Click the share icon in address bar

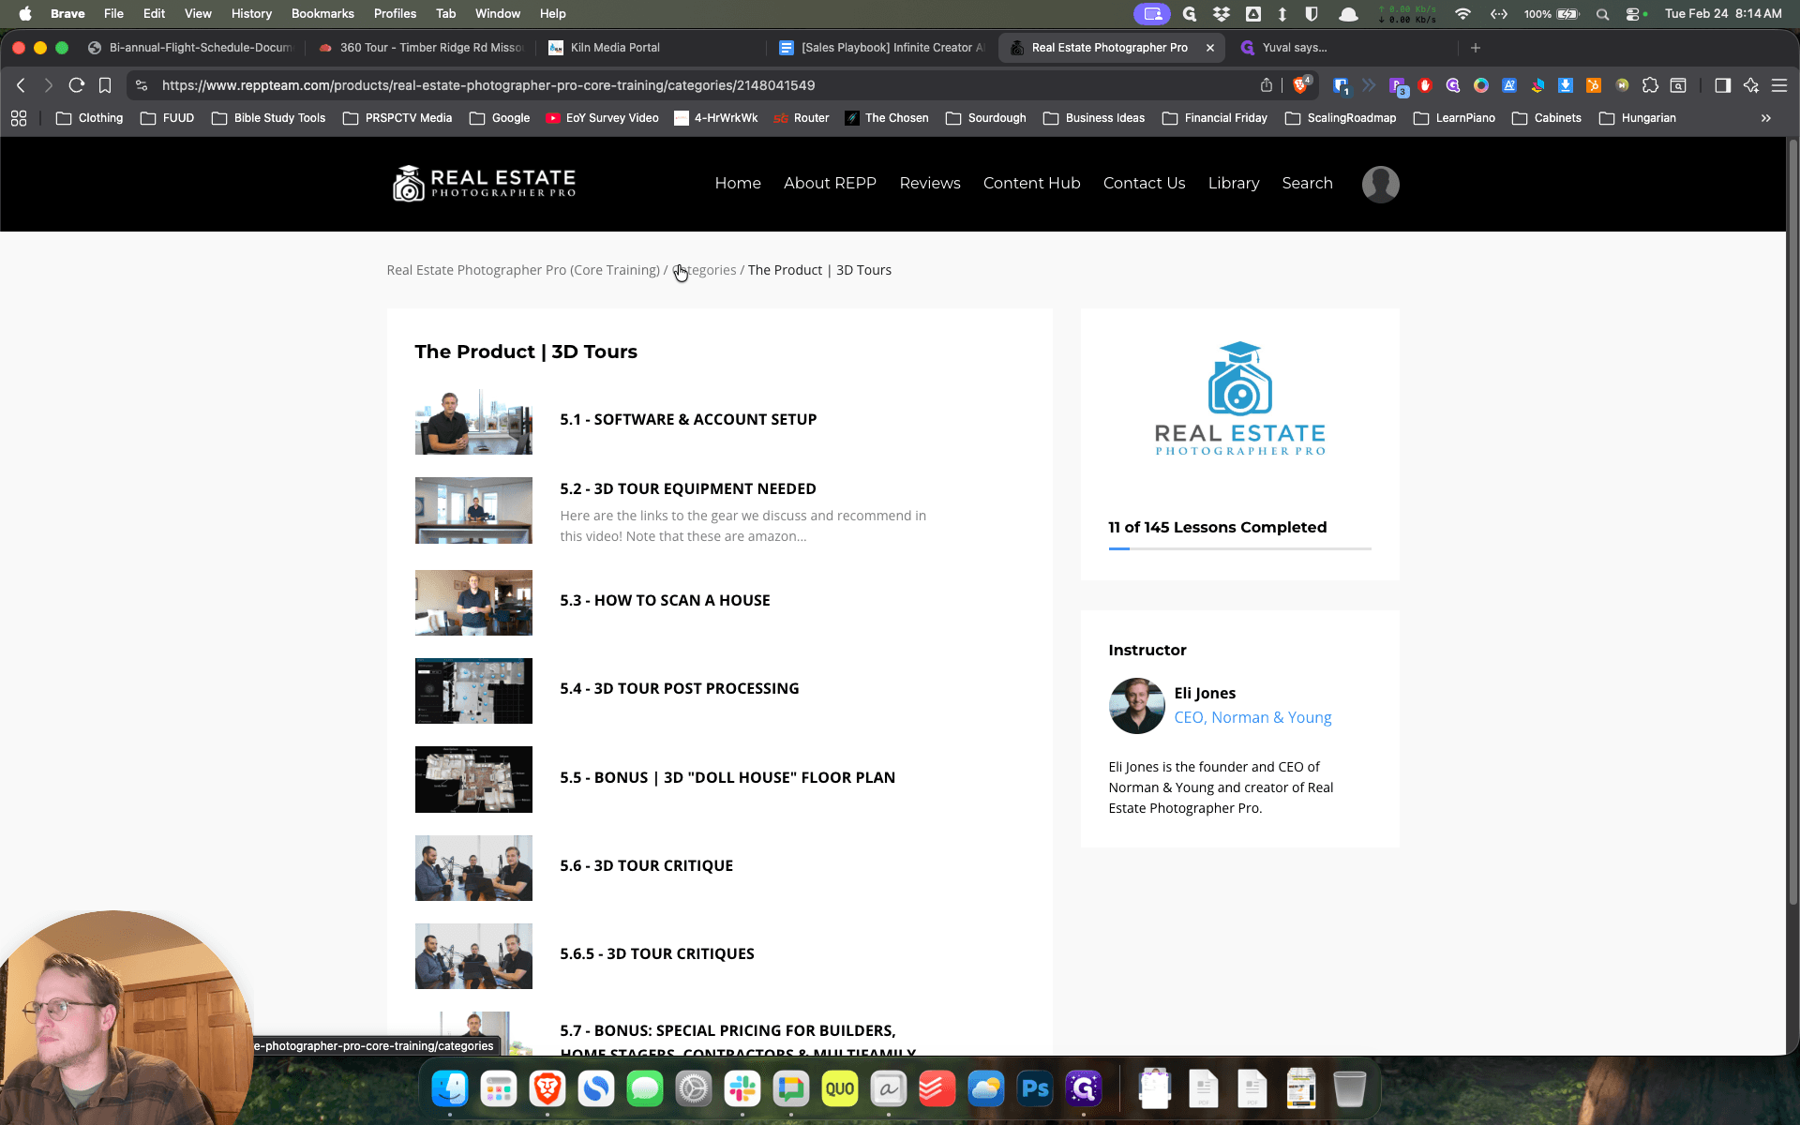coord(1267,85)
